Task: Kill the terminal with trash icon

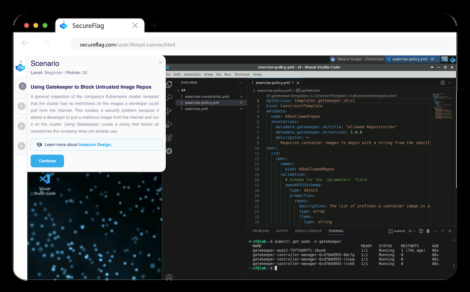Action: coord(428,231)
